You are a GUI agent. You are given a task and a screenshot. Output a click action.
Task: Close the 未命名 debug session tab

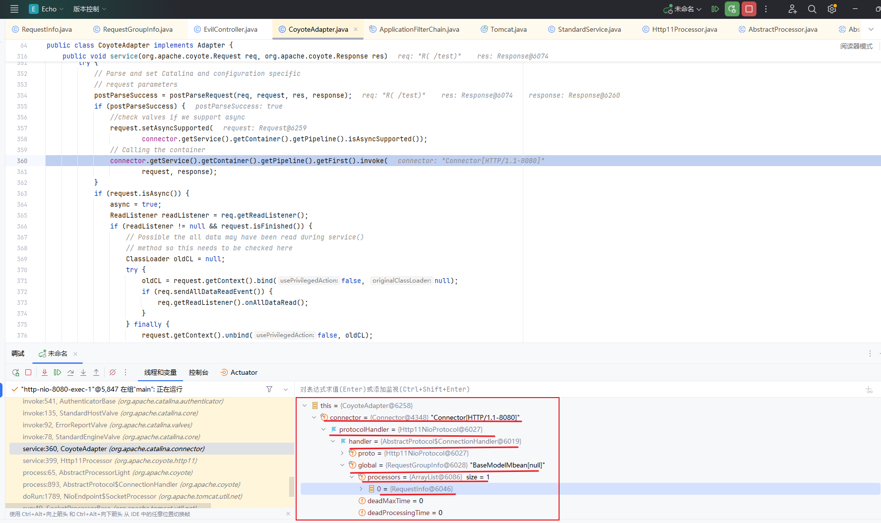(75, 353)
